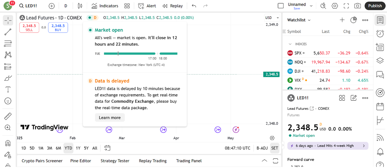Screen dimensions: 387x168
Task: Select the ruler measure tool
Action: coord(8,116)
